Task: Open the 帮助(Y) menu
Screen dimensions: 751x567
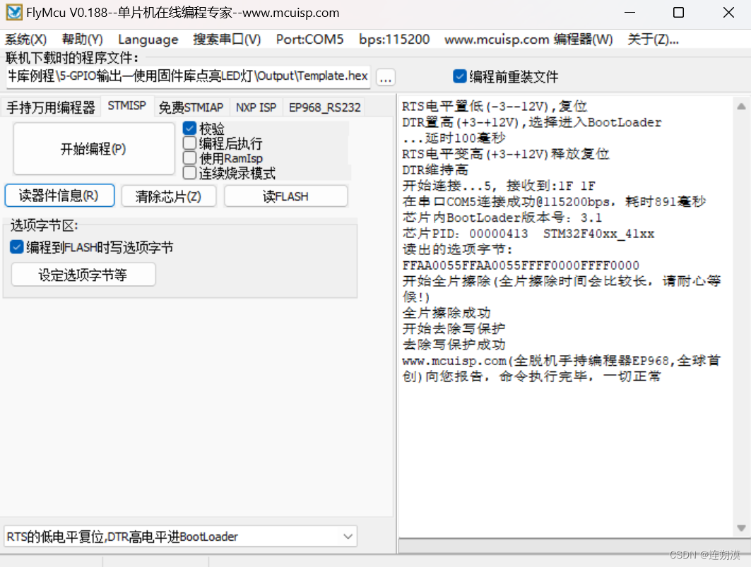Action: click(82, 40)
